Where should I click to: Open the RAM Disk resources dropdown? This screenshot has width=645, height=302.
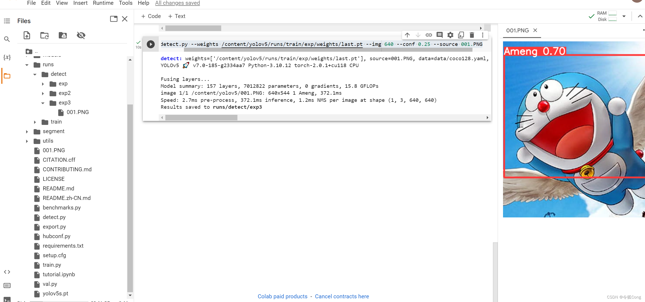coord(624,16)
